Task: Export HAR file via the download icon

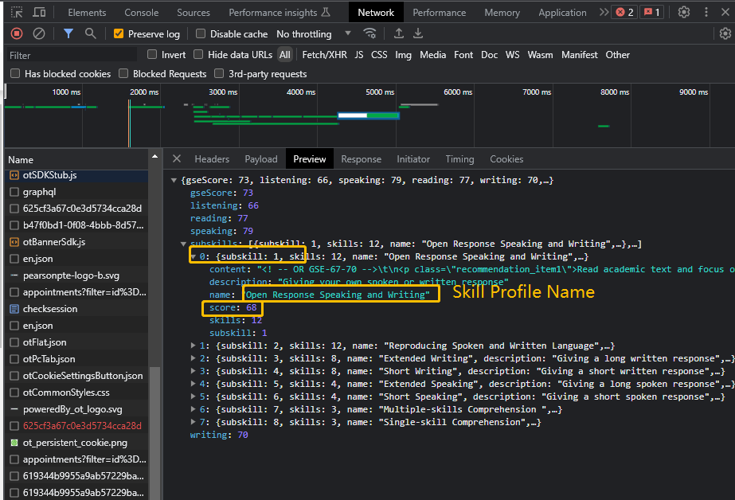Action: pyautogui.click(x=417, y=34)
